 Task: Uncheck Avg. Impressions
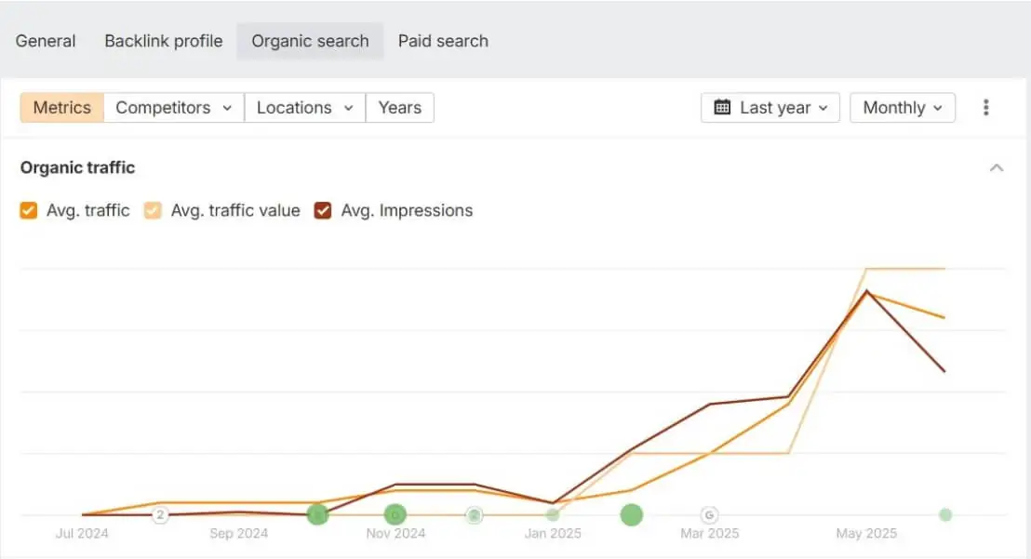[324, 210]
